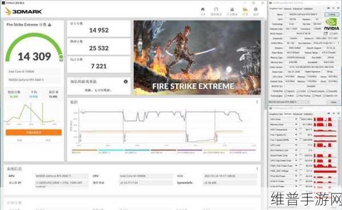
Task: Switch to Graphics Card tab in GPU-Z Sensors window
Action: pos(276,114)
